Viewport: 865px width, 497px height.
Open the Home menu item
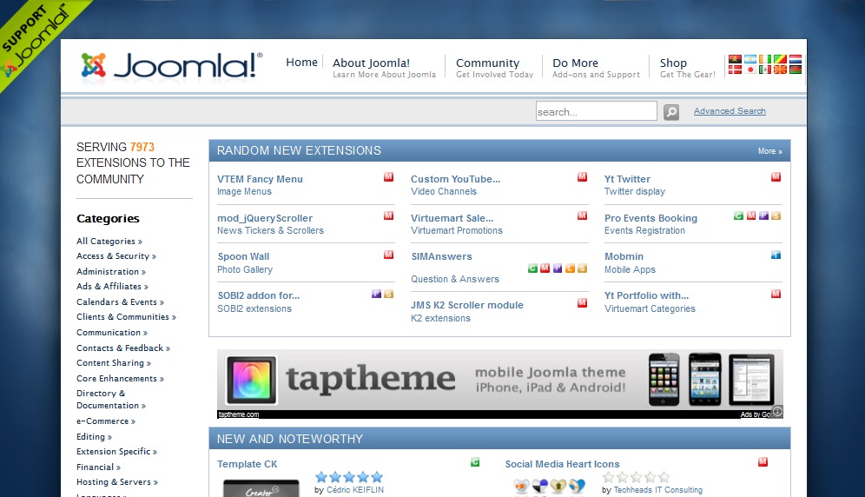click(x=301, y=63)
